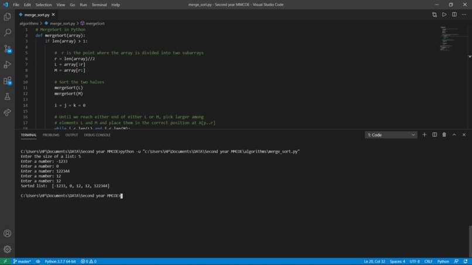Click line number 14 in gutter
472x265 pixels.
[x=25, y=105]
